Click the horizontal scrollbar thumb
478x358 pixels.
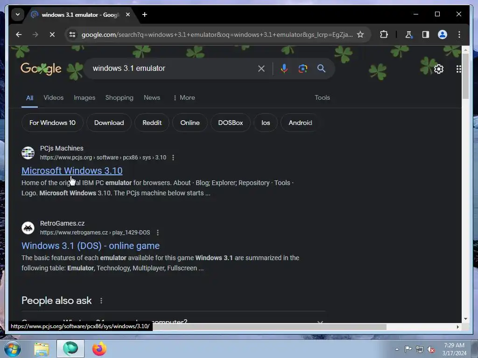pyautogui.click(x=269, y=327)
